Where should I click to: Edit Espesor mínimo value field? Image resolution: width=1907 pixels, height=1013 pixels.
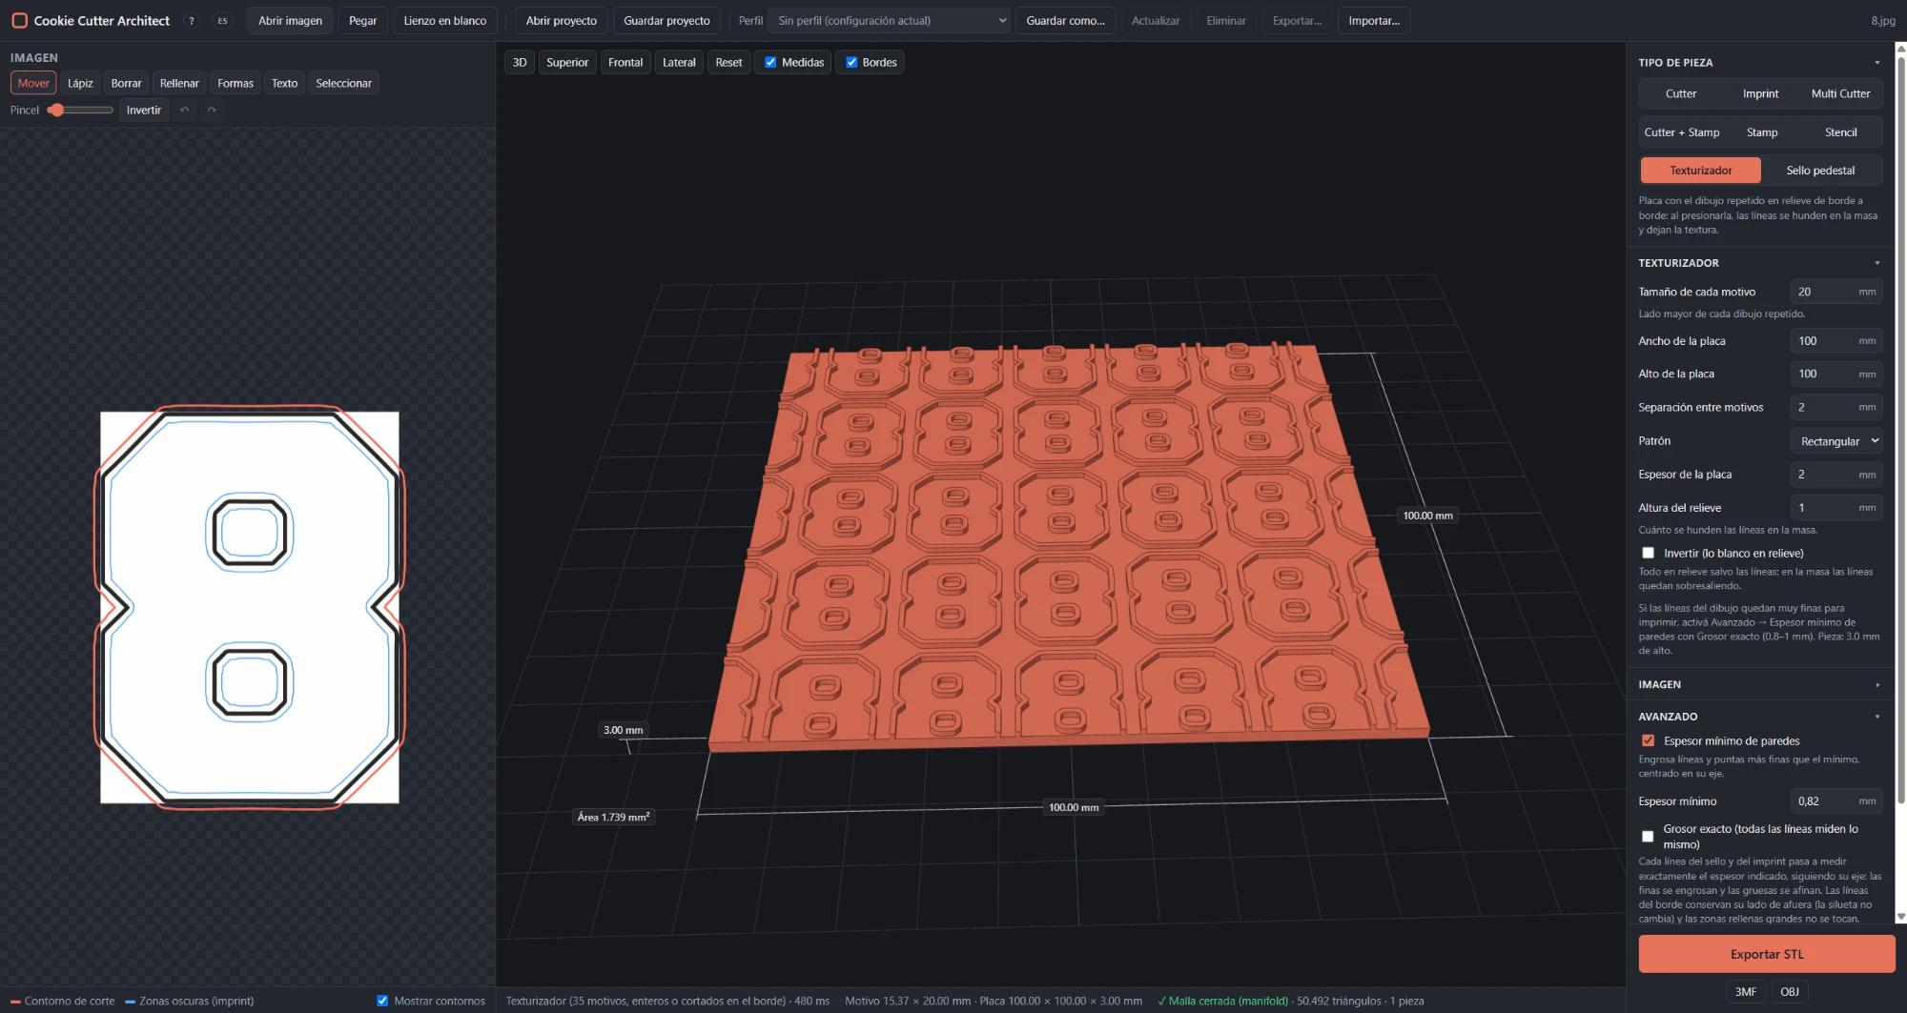point(1836,801)
